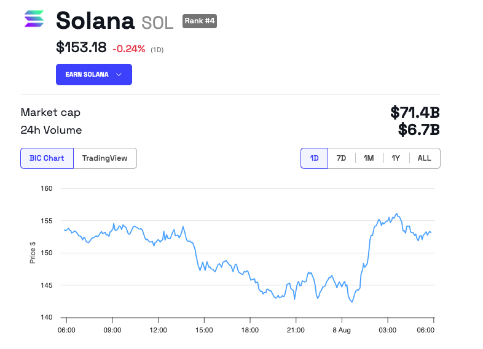Show the ALL time chart range
This screenshot has height=349, width=483.
tap(424, 158)
